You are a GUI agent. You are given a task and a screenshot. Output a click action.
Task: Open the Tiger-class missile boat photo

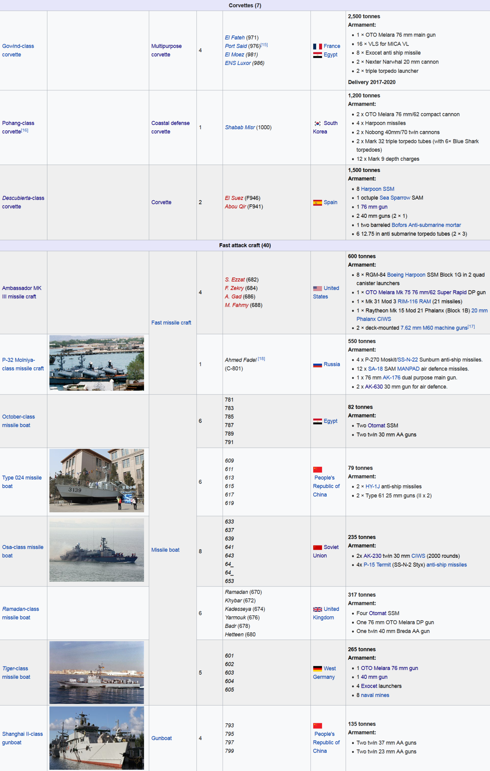click(97, 673)
